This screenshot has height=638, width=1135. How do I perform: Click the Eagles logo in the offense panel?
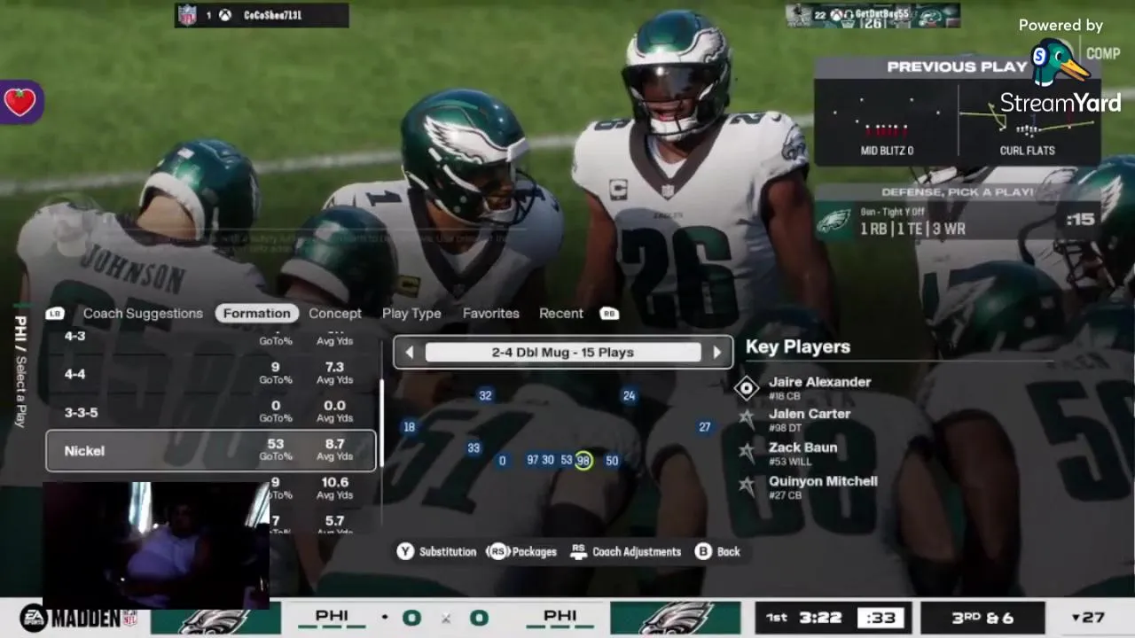834,222
